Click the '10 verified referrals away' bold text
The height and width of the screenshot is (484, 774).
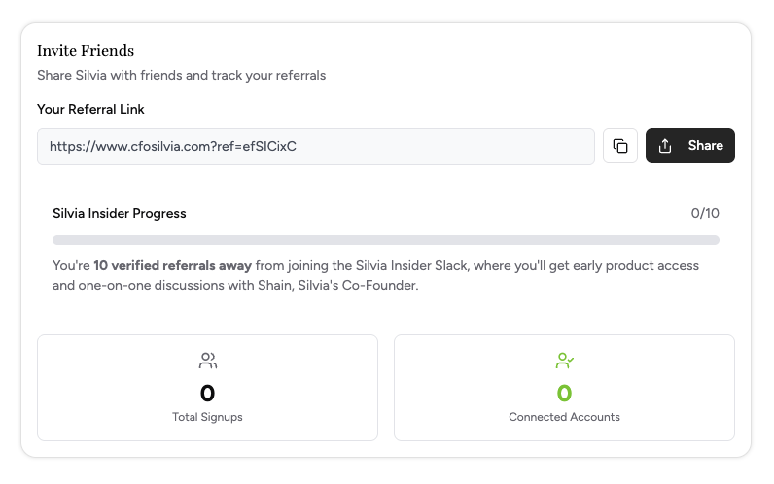(x=173, y=266)
